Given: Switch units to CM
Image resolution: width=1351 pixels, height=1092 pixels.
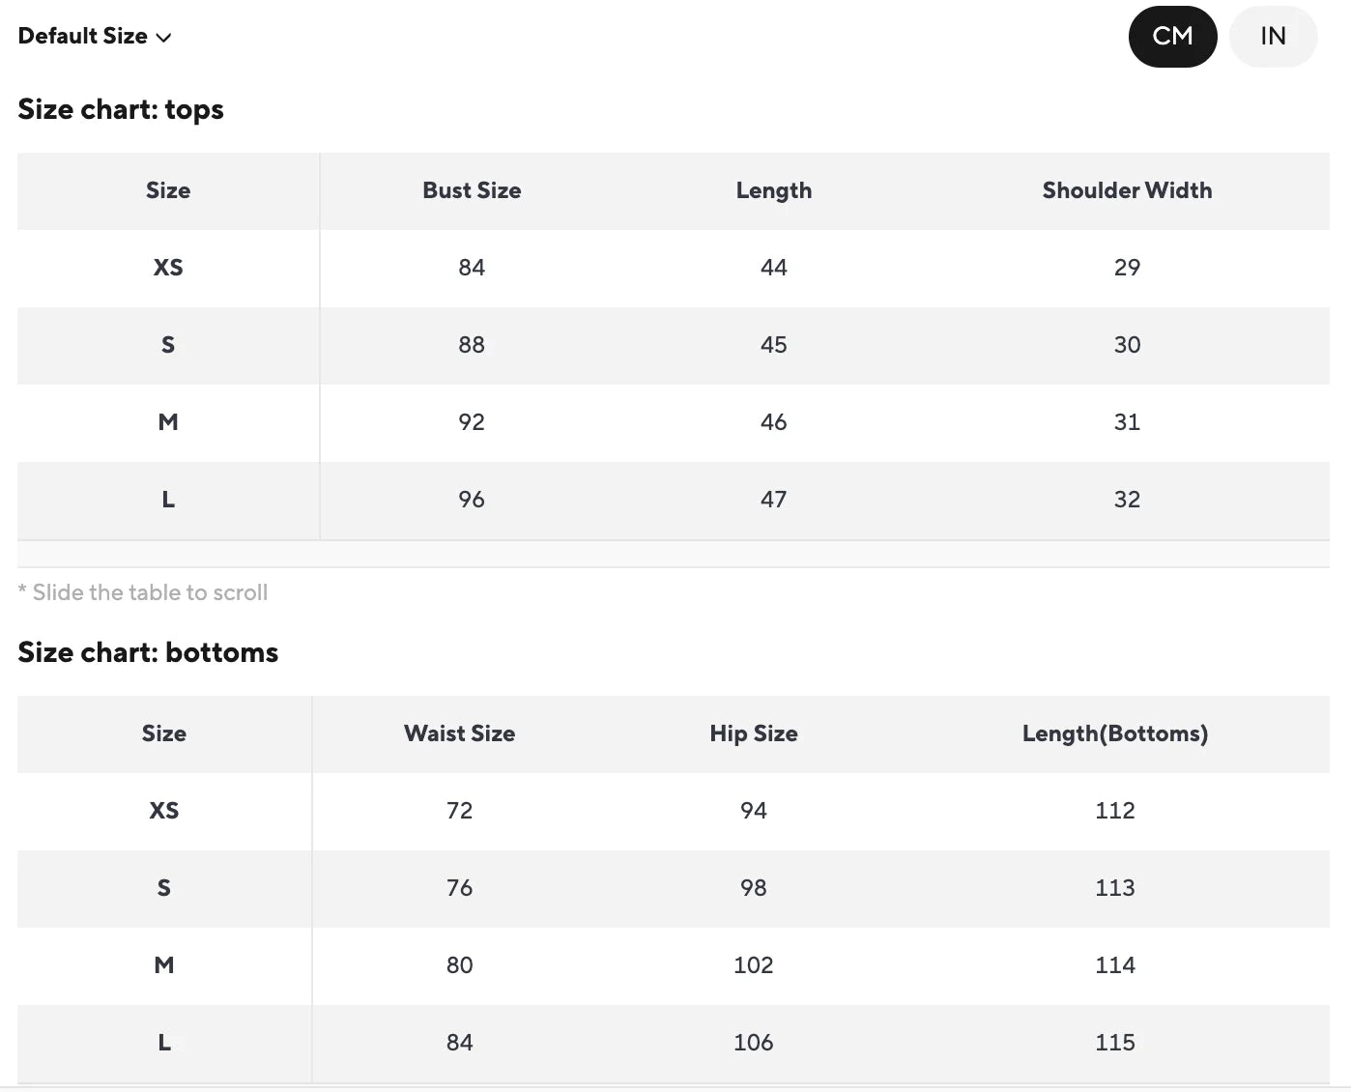Looking at the screenshot, I should [x=1172, y=37].
